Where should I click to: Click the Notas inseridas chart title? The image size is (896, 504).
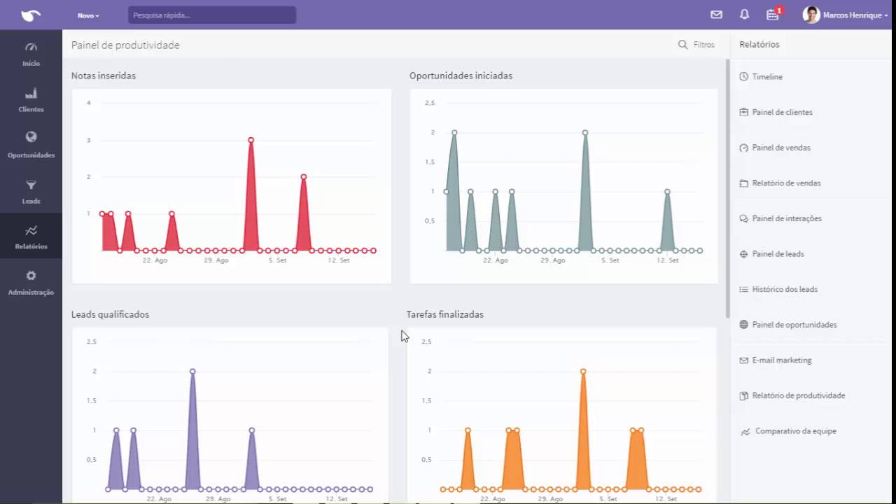pyautogui.click(x=104, y=76)
